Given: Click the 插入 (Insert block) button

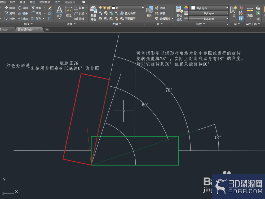Looking at the screenshot, I should click(149, 11).
